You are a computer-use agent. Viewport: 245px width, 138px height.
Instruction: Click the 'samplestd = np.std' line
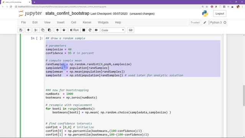point(114,75)
